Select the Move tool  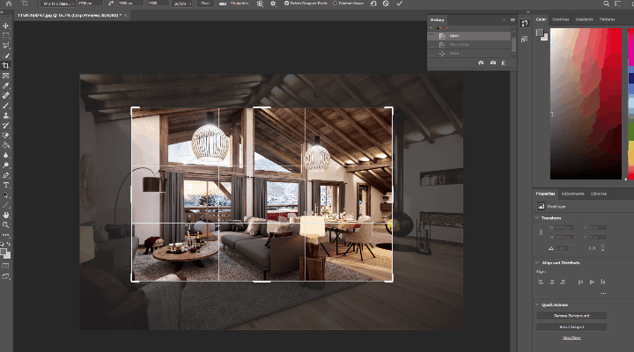tap(6, 26)
